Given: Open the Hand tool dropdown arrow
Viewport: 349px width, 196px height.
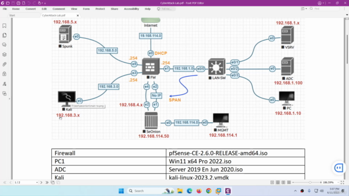Looking at the screenshot, I should (x=43, y=3).
